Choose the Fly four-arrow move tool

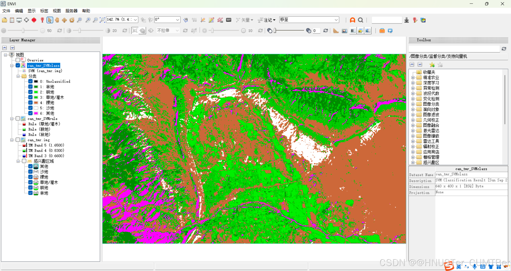(64, 20)
